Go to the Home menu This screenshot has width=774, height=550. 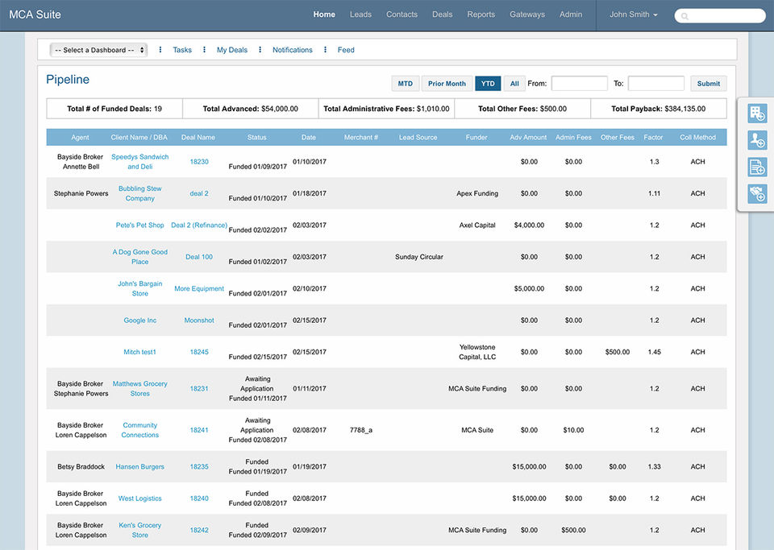click(324, 14)
